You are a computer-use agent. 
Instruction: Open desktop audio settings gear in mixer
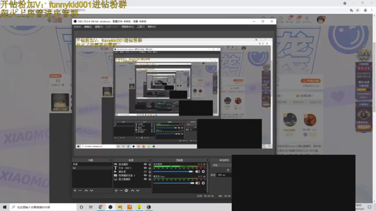[204, 172]
